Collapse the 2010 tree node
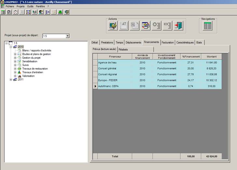This screenshot has height=170, width=237. [11, 47]
